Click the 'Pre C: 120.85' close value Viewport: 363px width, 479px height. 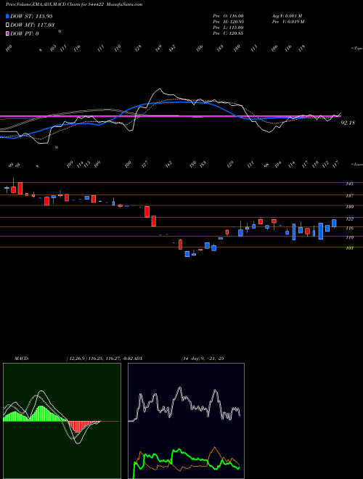click(x=228, y=33)
